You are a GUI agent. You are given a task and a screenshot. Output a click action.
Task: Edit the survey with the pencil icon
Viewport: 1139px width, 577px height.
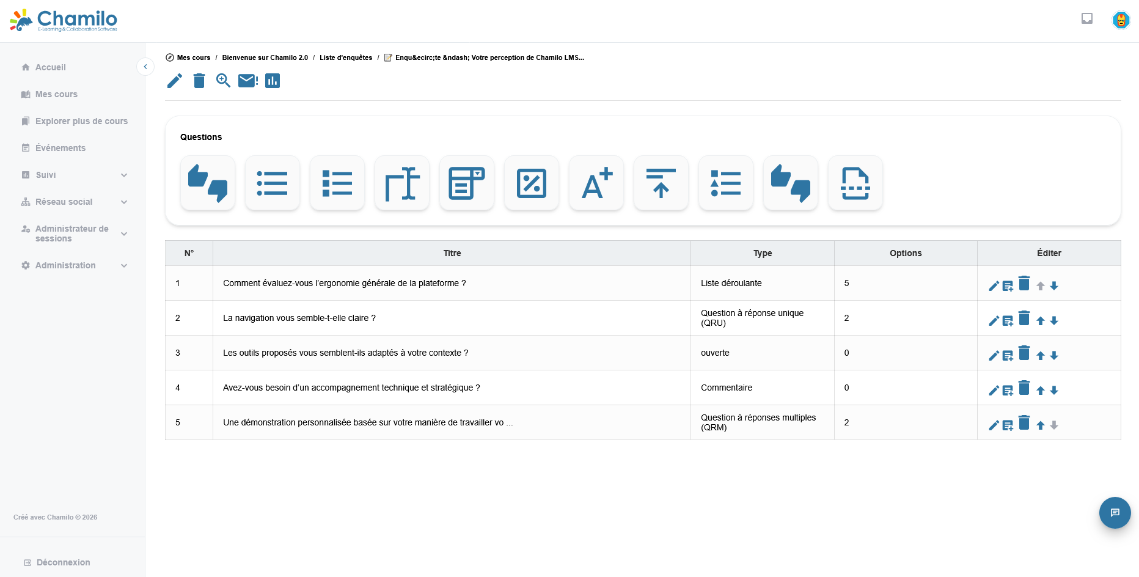click(x=174, y=81)
